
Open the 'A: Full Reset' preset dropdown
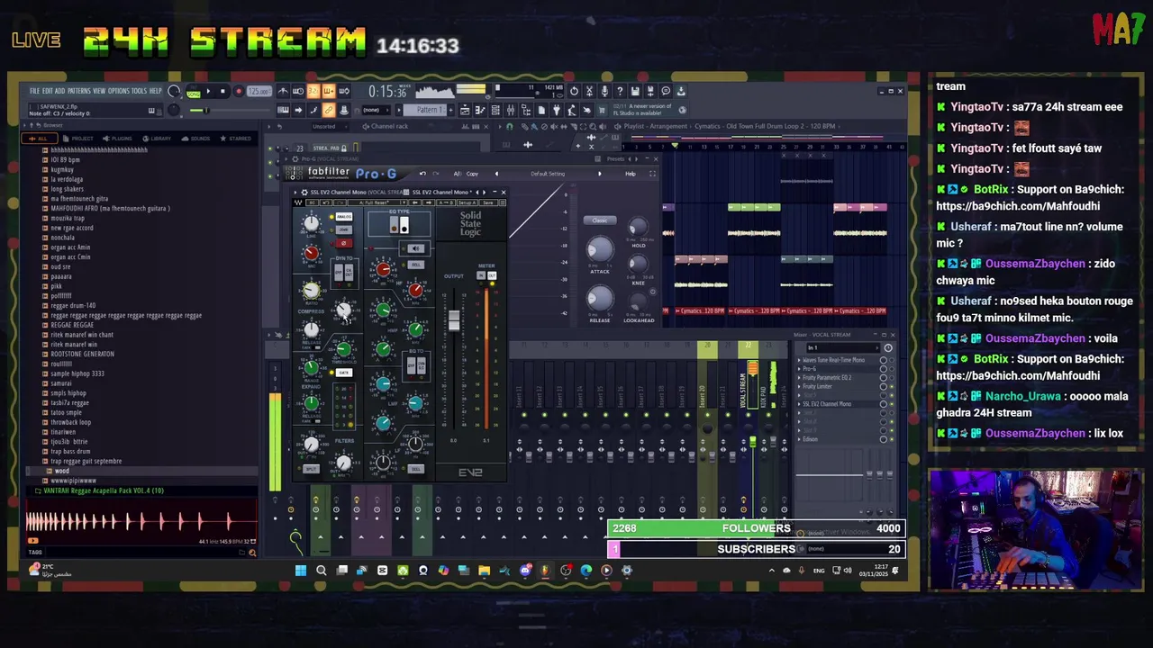coord(377,202)
